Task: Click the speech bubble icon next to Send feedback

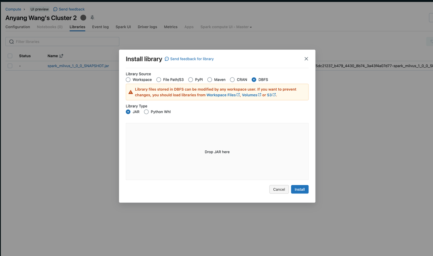Action: pos(54,9)
